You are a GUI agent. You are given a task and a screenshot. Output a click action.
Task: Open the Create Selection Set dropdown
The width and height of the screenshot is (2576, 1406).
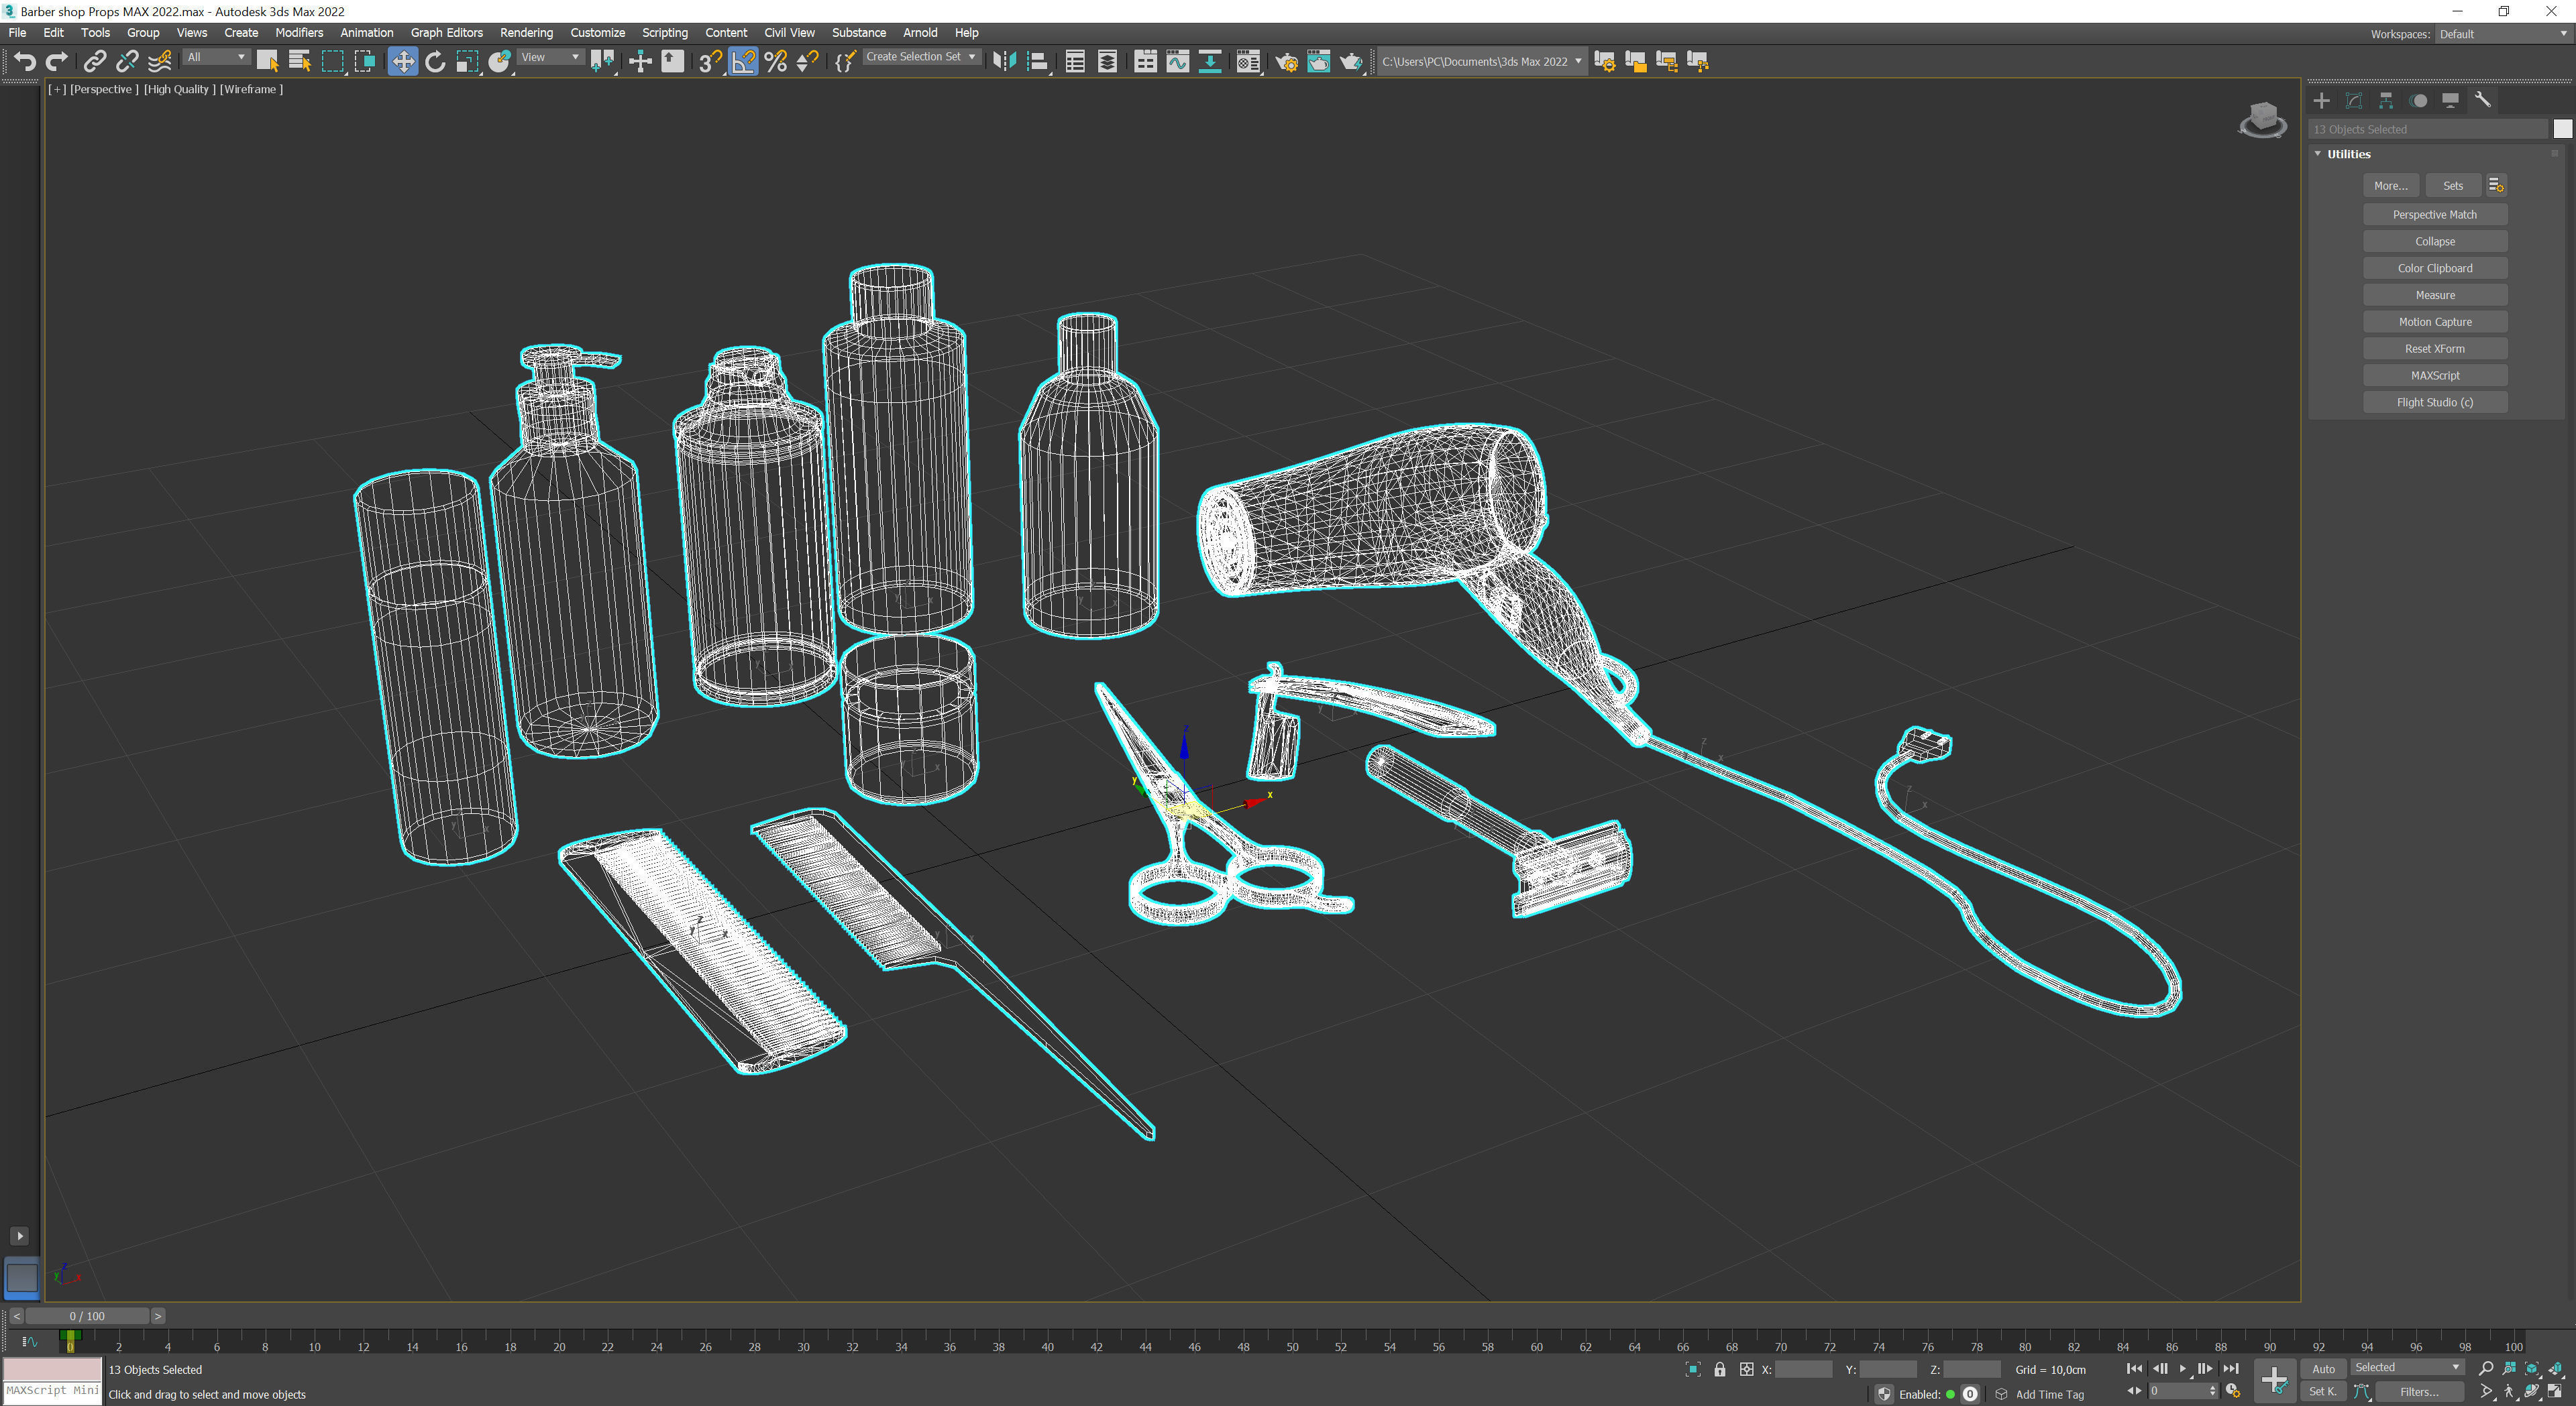(921, 57)
